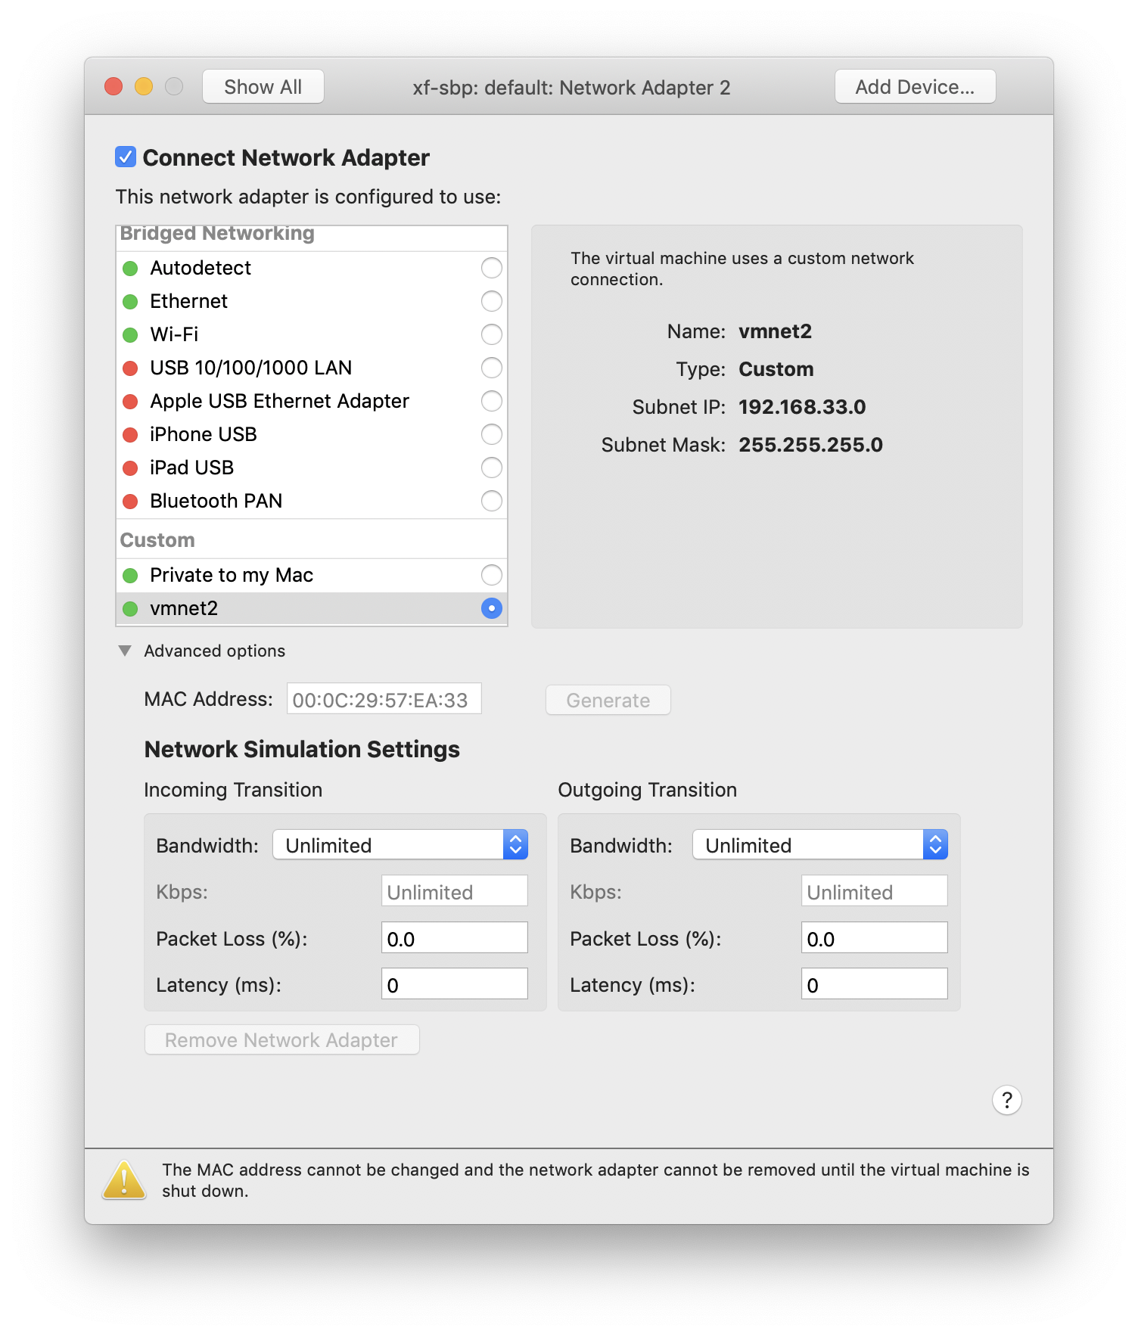Click the red status dot beside iPhone USB
This screenshot has height=1336, width=1138.
[130, 435]
